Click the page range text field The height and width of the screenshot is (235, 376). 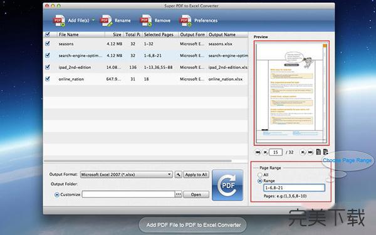click(x=295, y=188)
